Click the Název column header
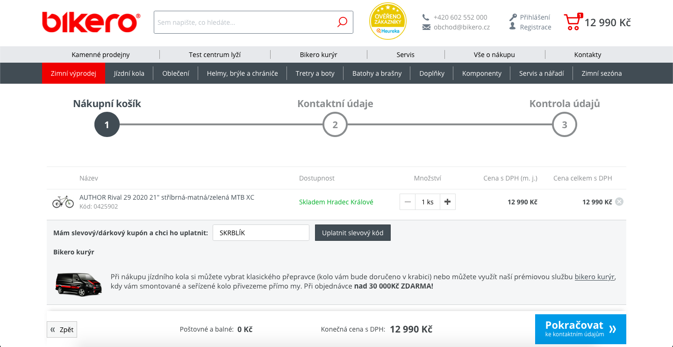 89,178
